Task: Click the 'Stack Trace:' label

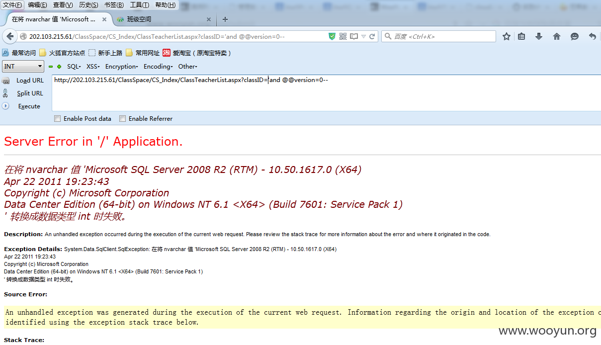Action: pos(24,340)
